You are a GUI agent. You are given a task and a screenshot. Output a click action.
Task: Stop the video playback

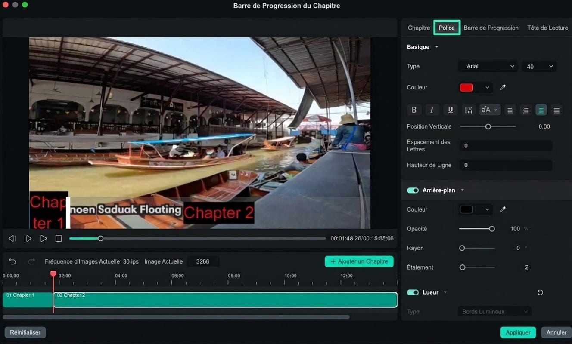59,238
